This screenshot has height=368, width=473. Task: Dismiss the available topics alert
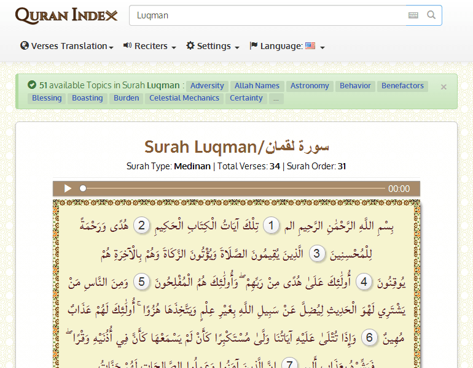444,87
